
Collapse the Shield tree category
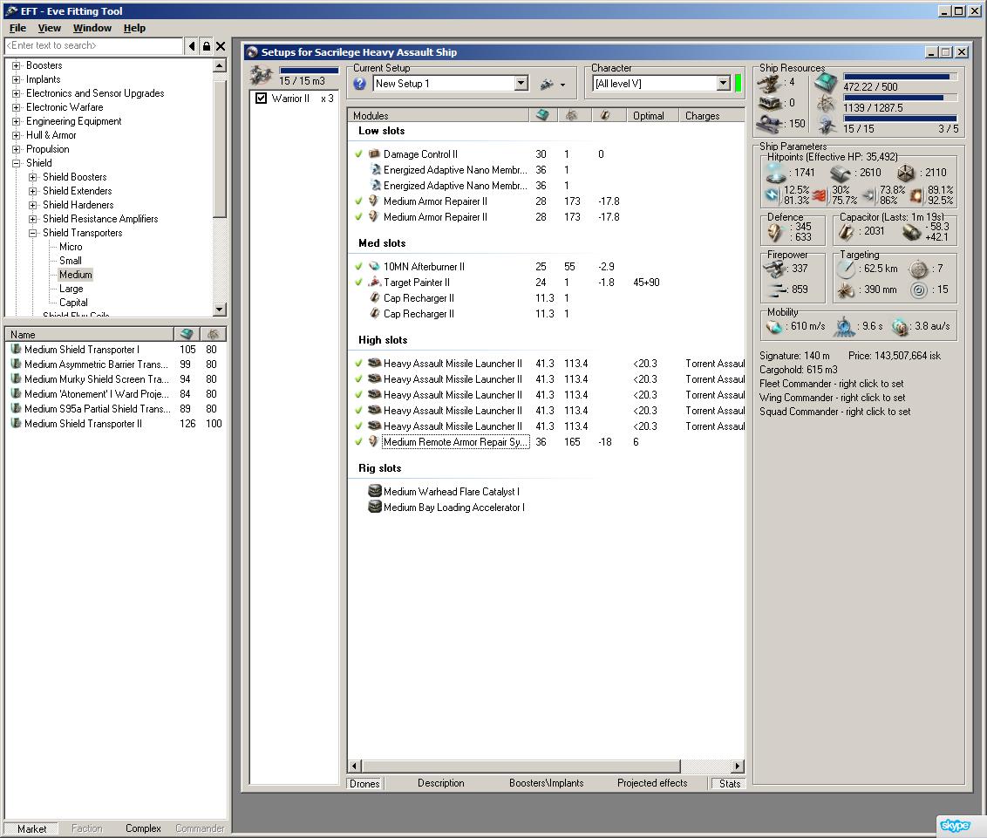(x=17, y=163)
